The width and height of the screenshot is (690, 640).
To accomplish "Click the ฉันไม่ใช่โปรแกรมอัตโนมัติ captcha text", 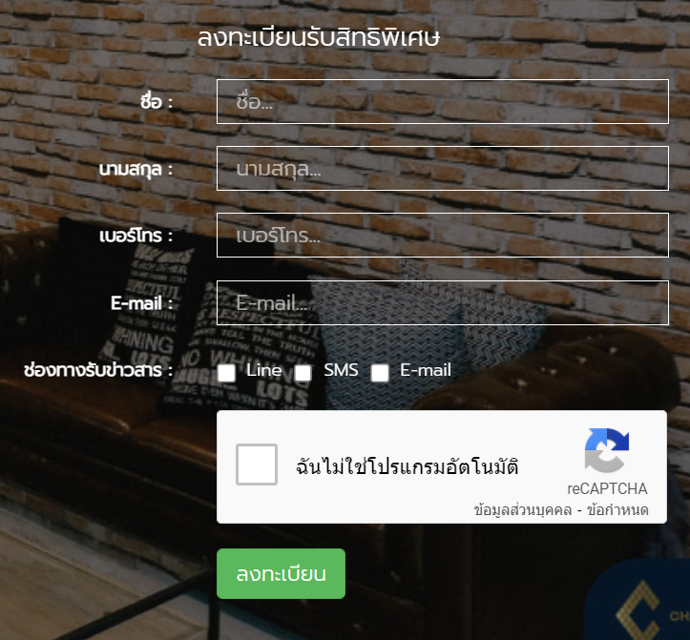I will coord(408,466).
